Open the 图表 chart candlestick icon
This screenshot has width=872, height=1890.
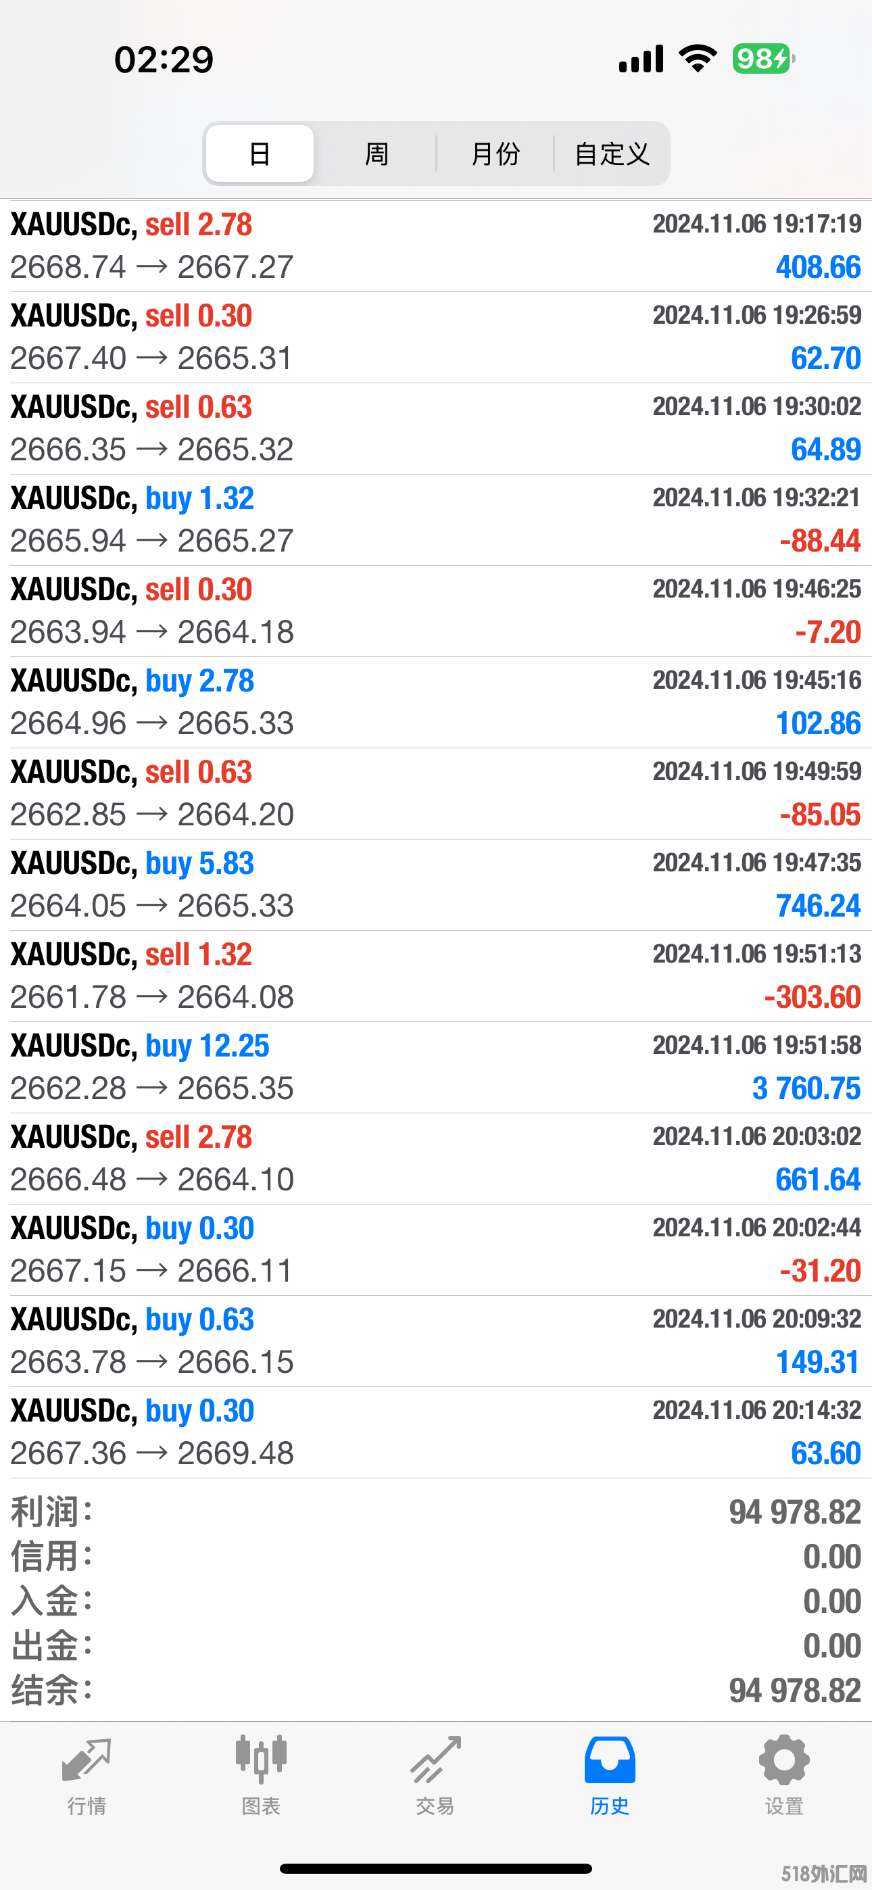pos(260,1761)
